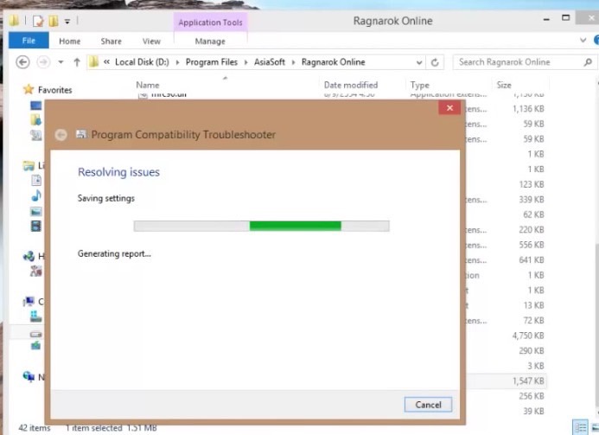Viewport: 599px width, 435px height.
Task: Sort files by Type column
Action: tap(420, 85)
